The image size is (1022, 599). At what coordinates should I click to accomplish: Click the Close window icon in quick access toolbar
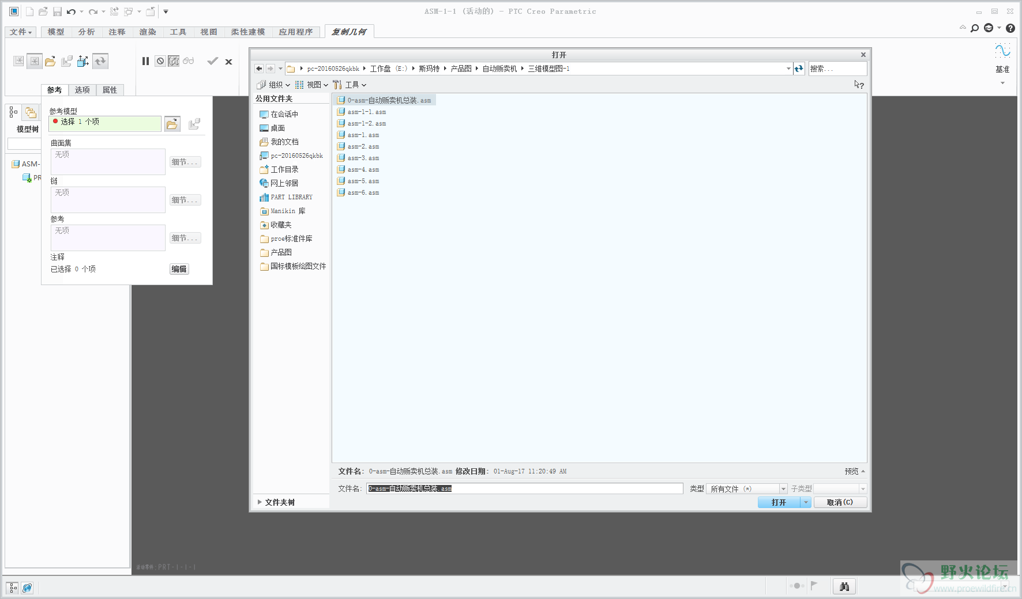point(151,12)
